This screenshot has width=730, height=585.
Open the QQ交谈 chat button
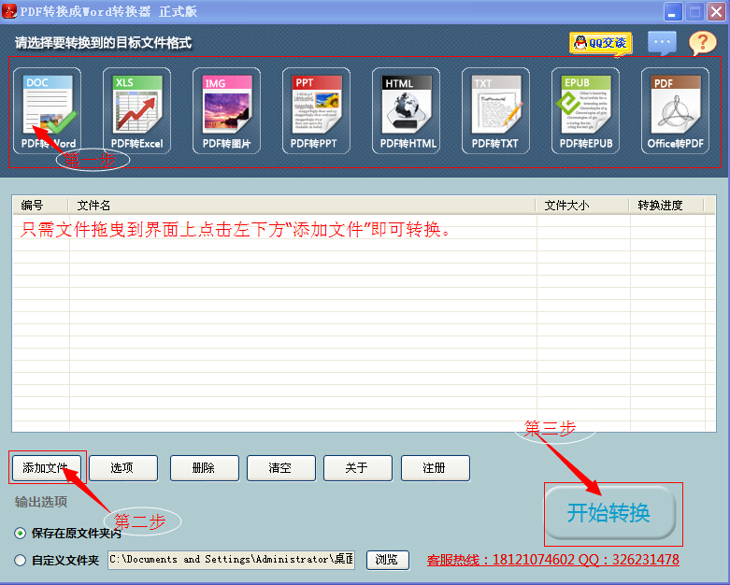(601, 44)
